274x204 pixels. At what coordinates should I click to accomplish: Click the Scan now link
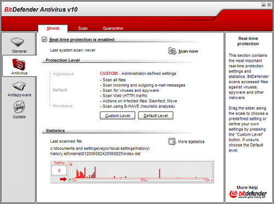tap(188, 51)
